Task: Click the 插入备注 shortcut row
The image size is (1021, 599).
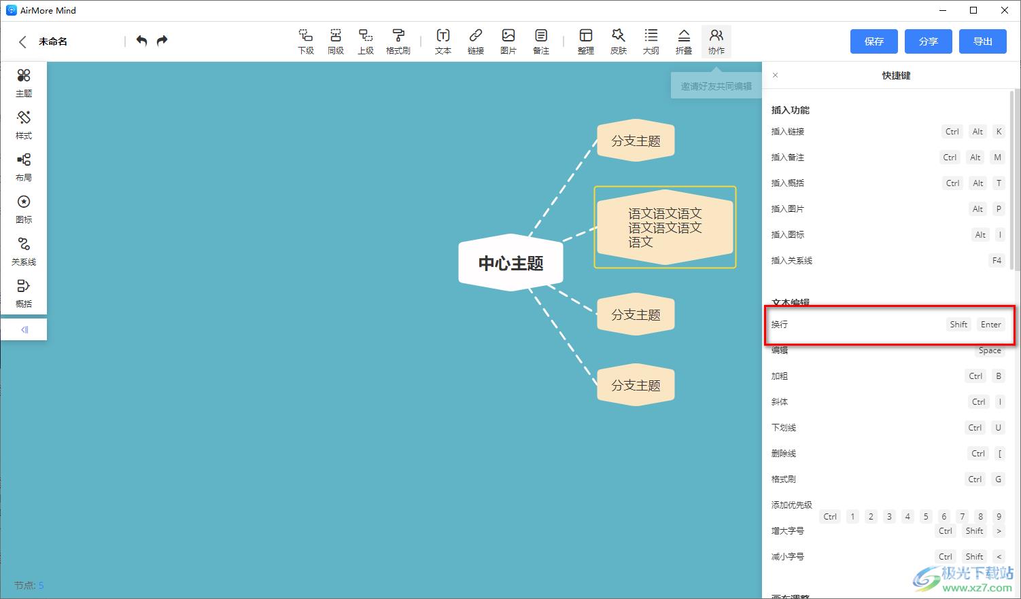Action: [x=888, y=158]
